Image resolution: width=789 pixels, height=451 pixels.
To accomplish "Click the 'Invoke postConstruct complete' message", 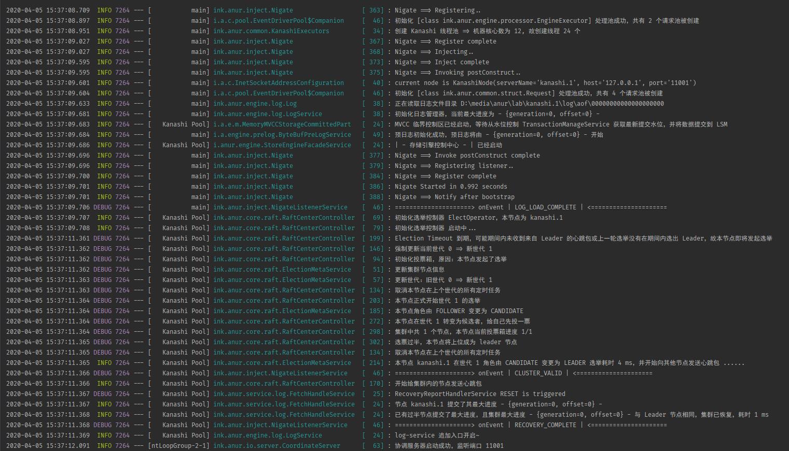I will point(467,156).
